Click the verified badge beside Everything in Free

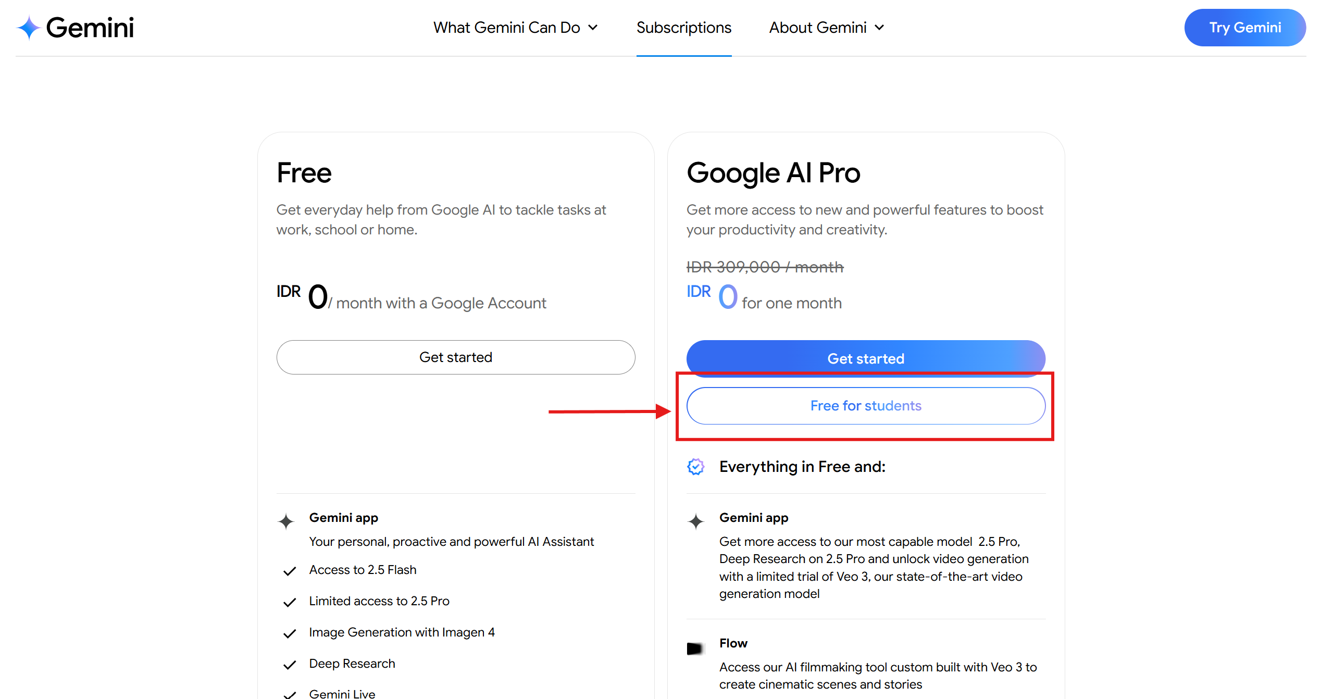pyautogui.click(x=696, y=467)
